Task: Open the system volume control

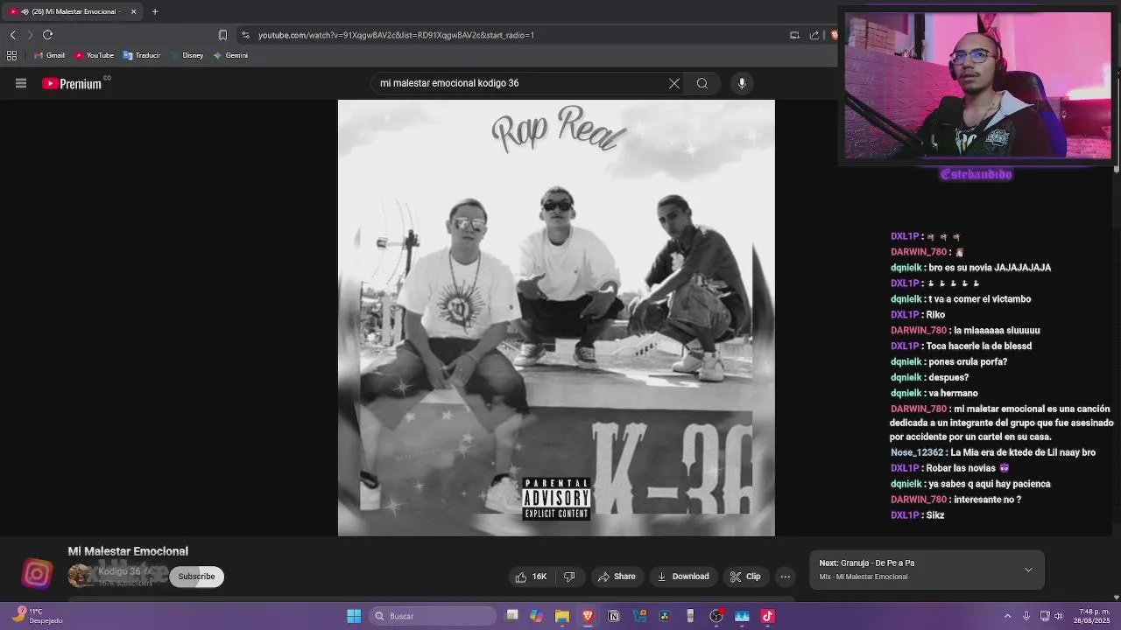Action: pos(1059,616)
